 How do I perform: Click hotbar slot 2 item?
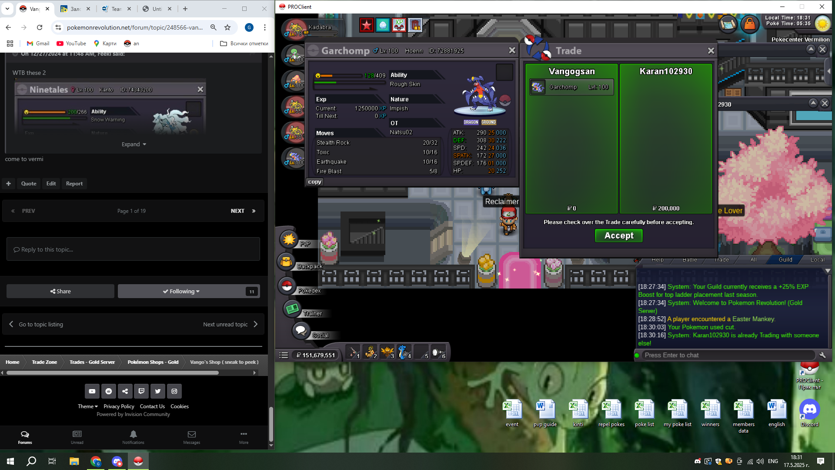click(371, 352)
